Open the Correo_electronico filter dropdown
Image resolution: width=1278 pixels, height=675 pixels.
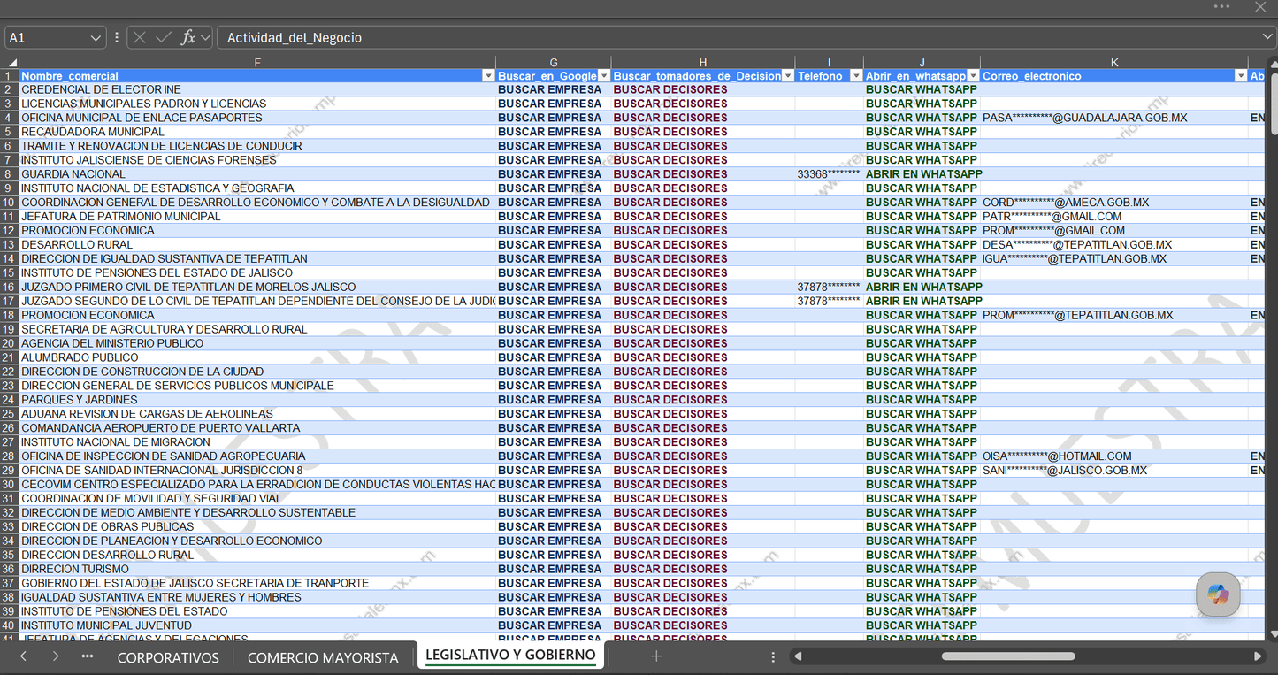(1241, 76)
